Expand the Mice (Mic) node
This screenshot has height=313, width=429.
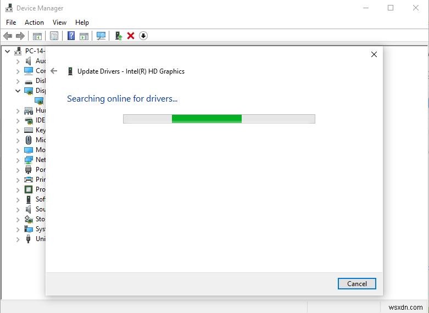18,141
